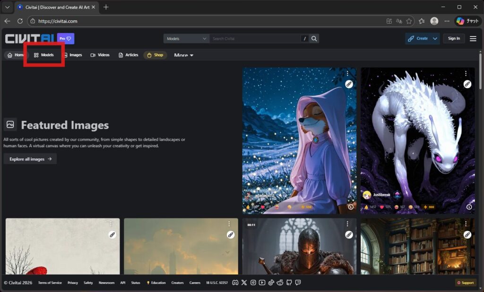Viewport: 484px width, 292px height.
Task: Open Civitai's GitHub icon in the footer
Action: pos(289,283)
